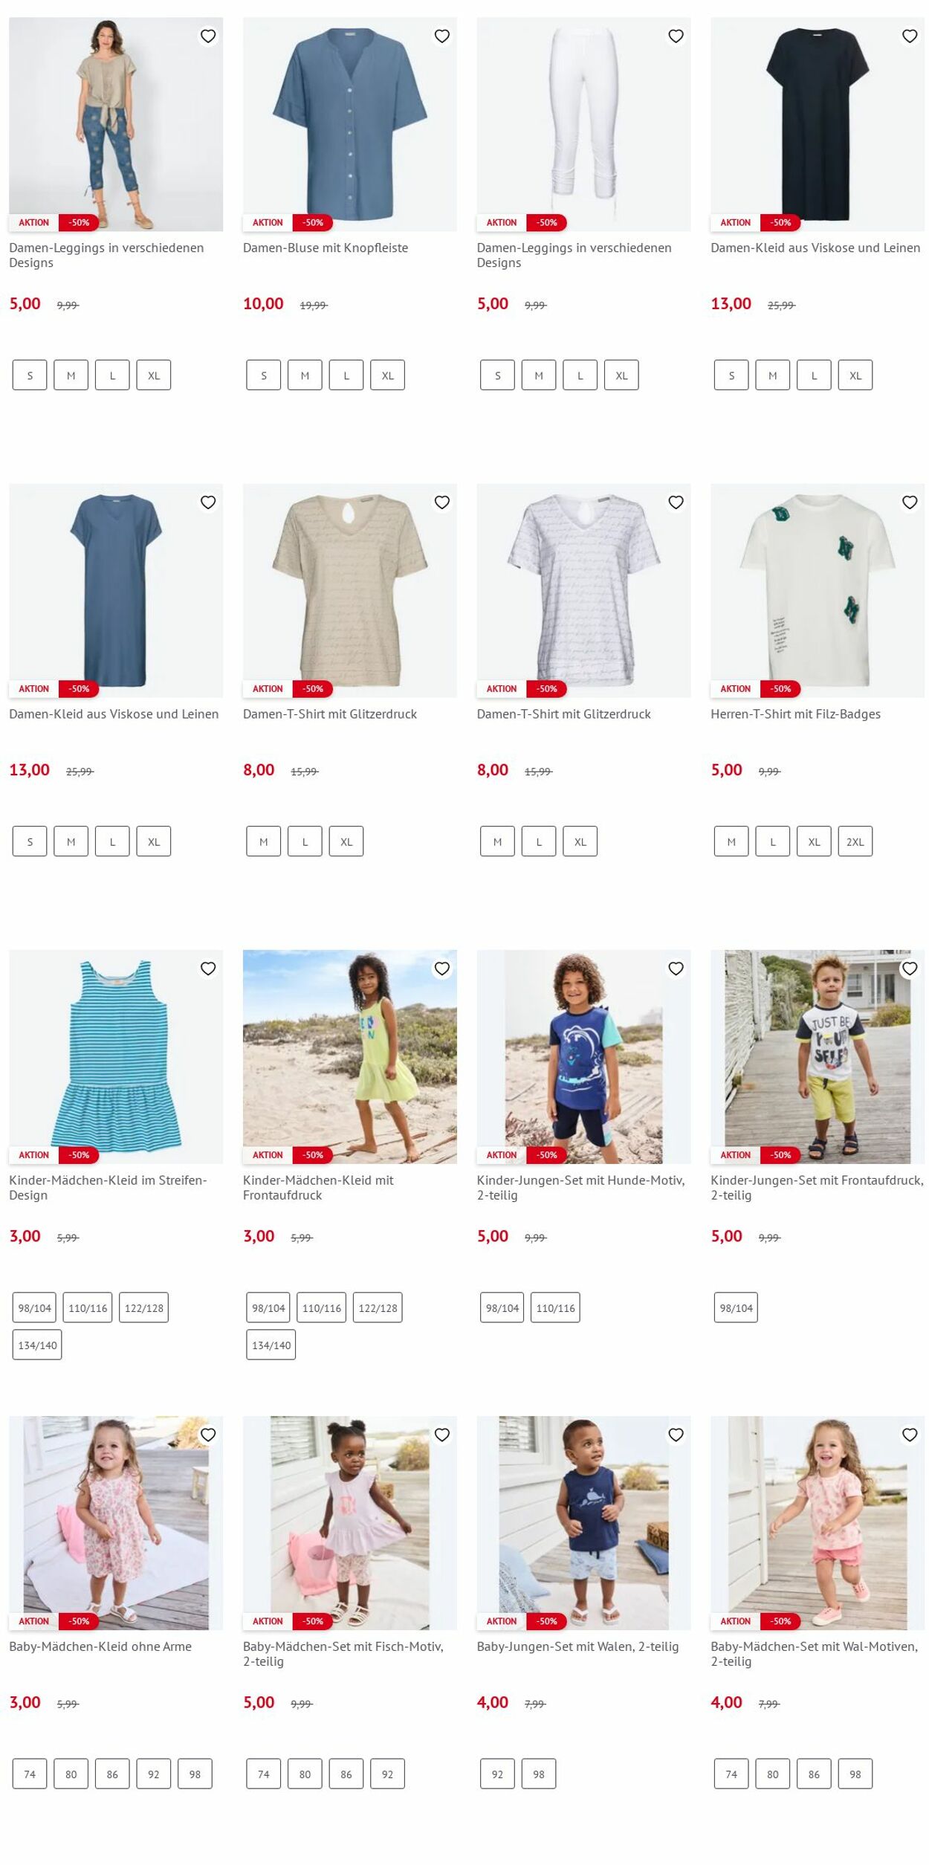The width and height of the screenshot is (929, 1865).
Task: Open Damen-Kleid aus Viskose und Leinen blue link
Action: tap(114, 714)
